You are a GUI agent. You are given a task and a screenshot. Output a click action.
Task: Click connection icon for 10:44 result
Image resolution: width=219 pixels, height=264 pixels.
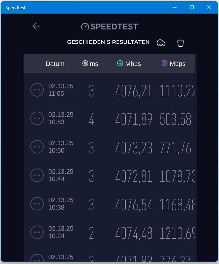click(x=37, y=175)
